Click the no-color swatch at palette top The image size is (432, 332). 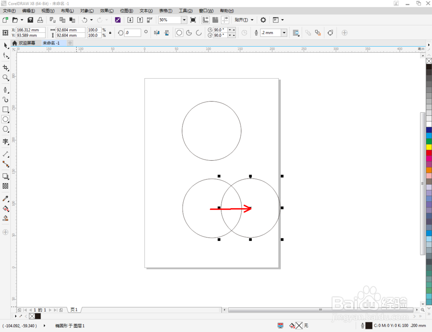429,61
